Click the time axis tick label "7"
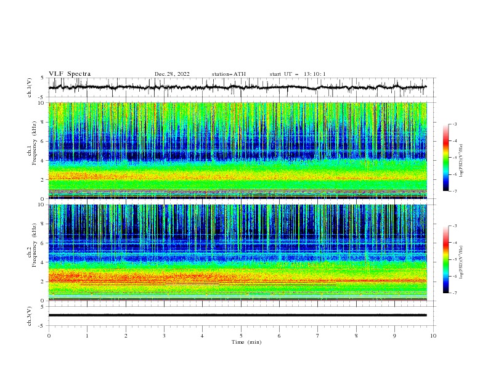This screenshot has height=377, width=488. click(318, 336)
